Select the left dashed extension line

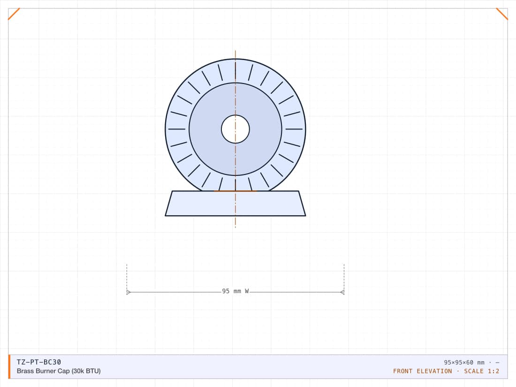(127, 278)
